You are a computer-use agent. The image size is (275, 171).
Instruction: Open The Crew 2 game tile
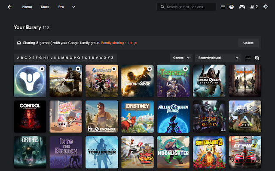(245, 152)
